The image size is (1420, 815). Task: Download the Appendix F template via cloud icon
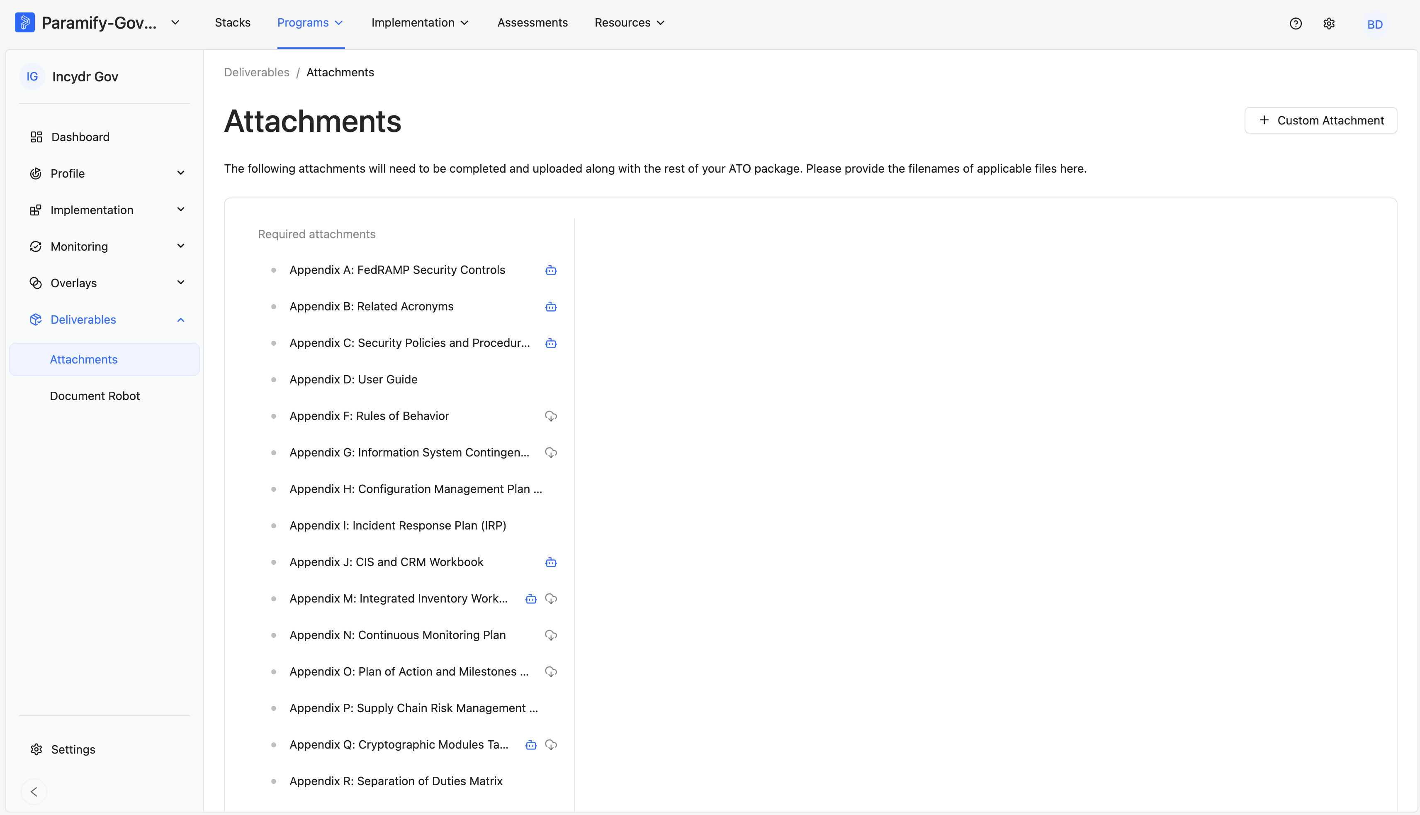tap(551, 416)
